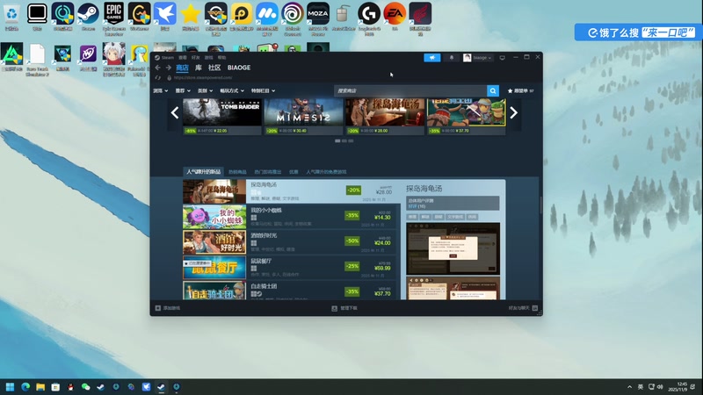The width and height of the screenshot is (703, 395).
Task: Expand the 畅玩方式 store dropdown
Action: coord(232,90)
